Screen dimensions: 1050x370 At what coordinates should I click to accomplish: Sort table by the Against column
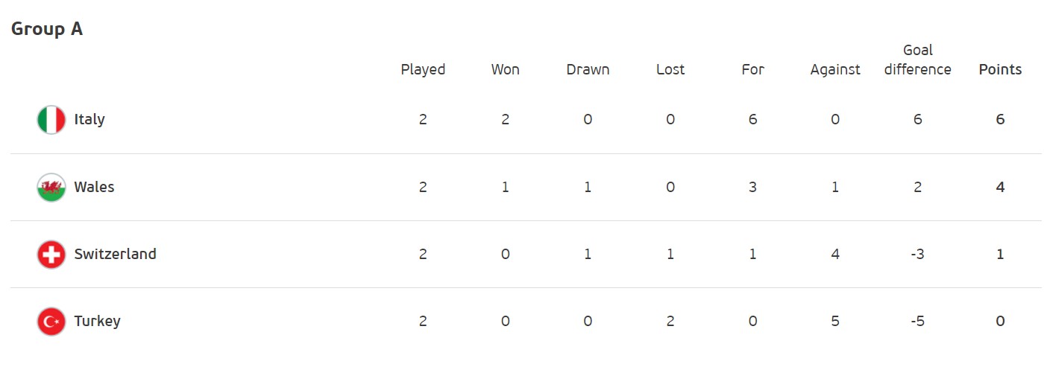[x=835, y=69]
